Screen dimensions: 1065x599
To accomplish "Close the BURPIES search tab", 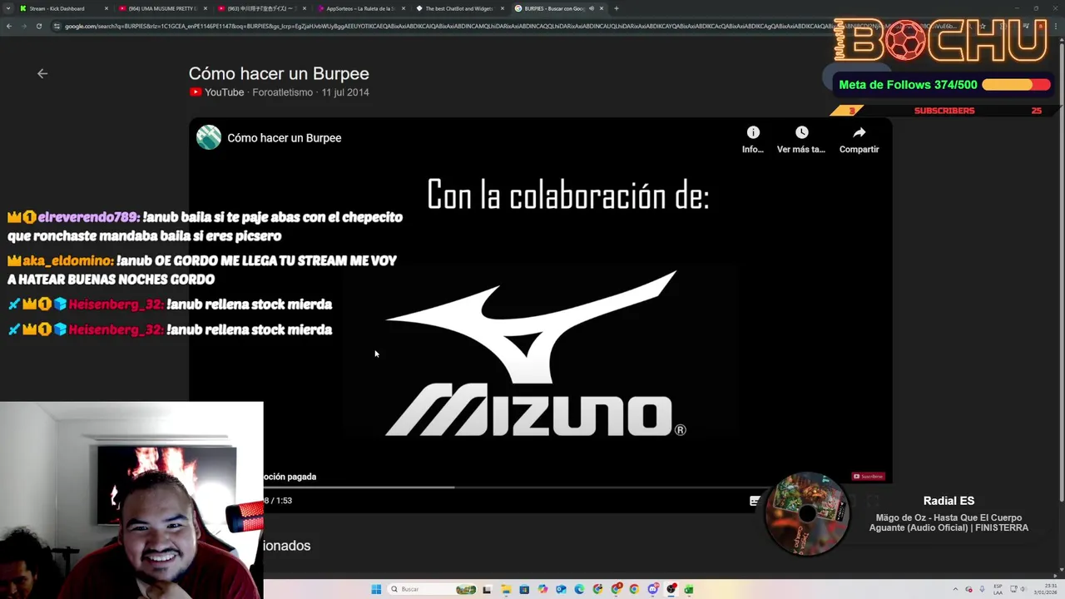I will point(602,8).
